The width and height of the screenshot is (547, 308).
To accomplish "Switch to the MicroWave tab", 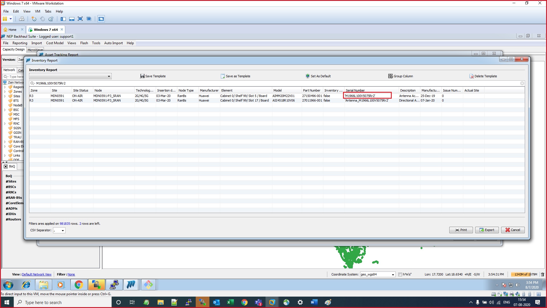I will click(35, 50).
